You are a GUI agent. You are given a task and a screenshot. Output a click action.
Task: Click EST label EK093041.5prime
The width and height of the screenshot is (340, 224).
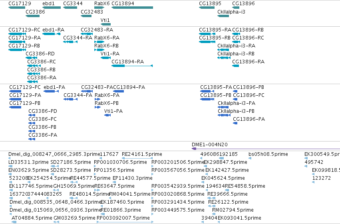click(x=239, y=218)
